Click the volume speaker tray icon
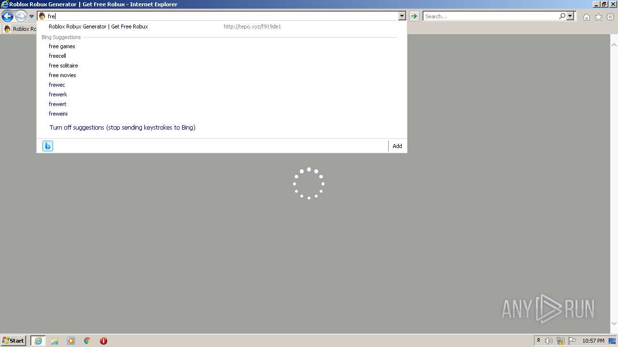Screen dimensions: 618x347 pyautogui.click(x=549, y=341)
